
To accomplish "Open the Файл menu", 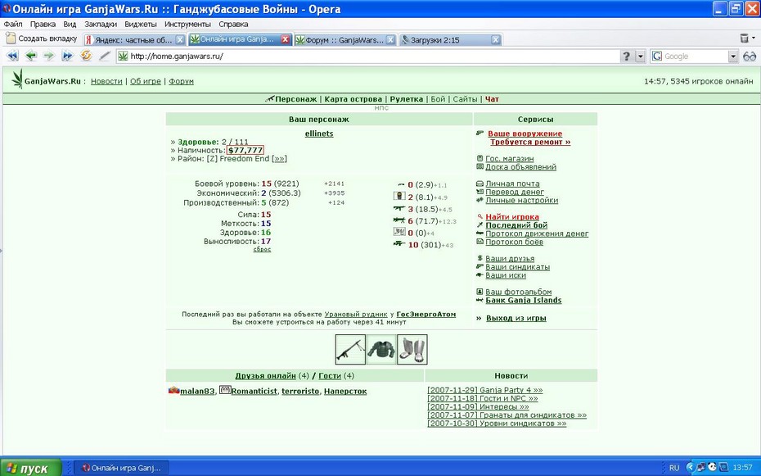I will (x=13, y=24).
